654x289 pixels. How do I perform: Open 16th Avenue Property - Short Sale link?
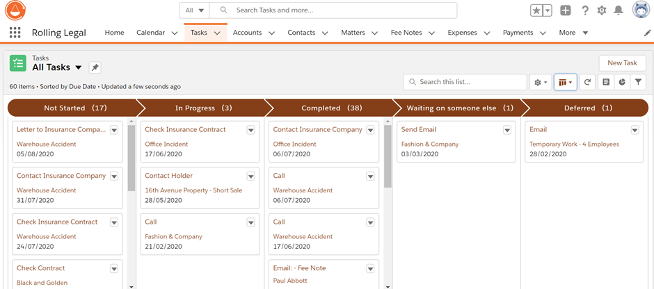point(193,190)
